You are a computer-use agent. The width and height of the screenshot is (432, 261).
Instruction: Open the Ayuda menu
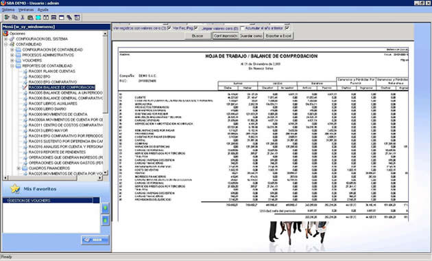[x=43, y=10]
